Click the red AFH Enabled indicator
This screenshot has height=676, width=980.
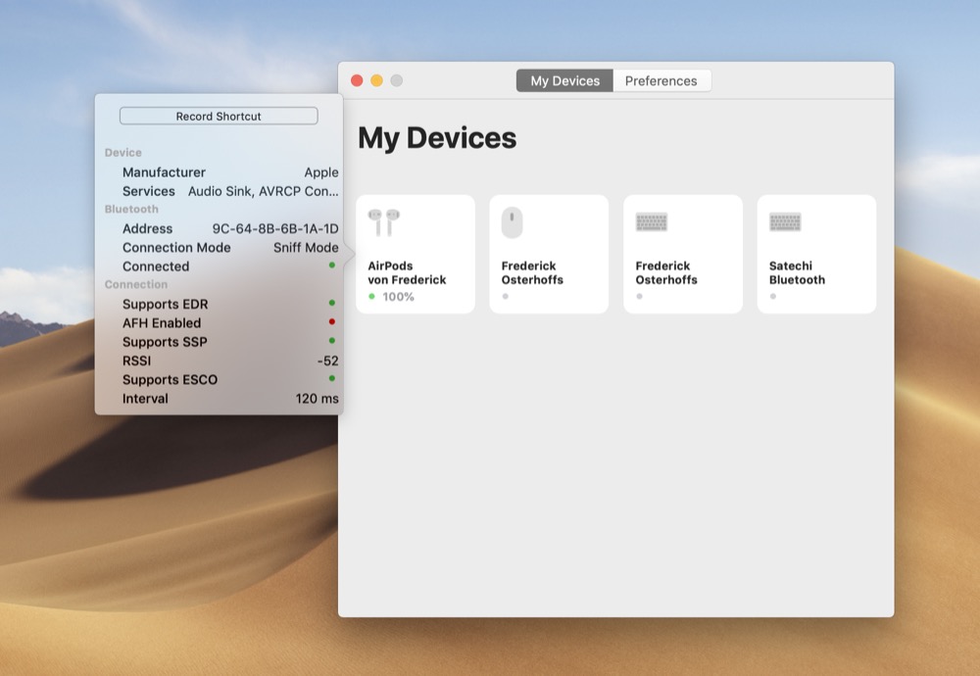(332, 322)
